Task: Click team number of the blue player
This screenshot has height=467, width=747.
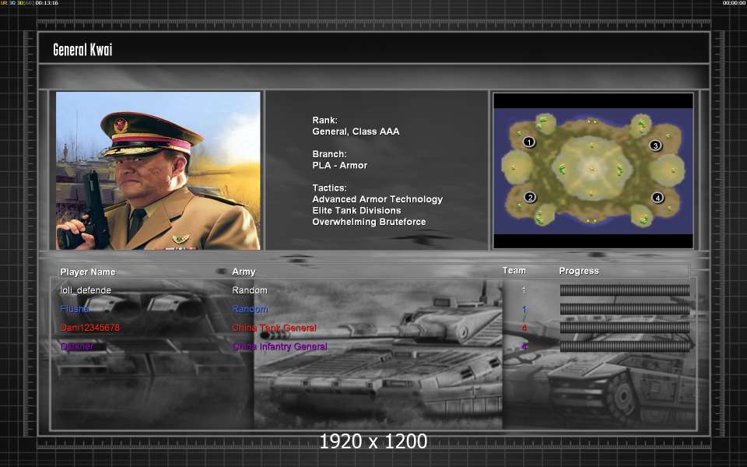Action: point(524,309)
